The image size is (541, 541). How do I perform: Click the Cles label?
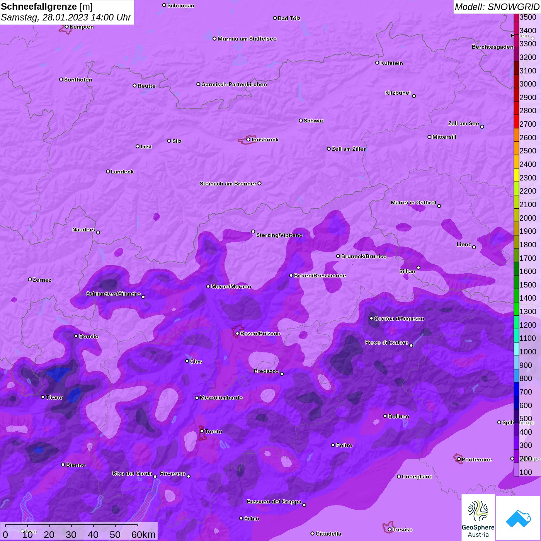(x=196, y=361)
